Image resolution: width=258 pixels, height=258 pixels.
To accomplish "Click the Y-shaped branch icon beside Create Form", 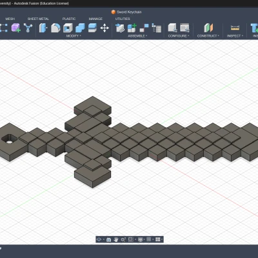I will [28, 28].
